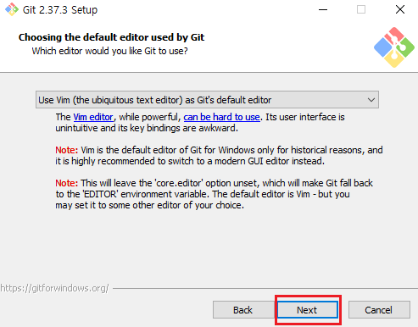Click the note about core.editor option
The width and height of the screenshot is (418, 327).
click(214, 194)
